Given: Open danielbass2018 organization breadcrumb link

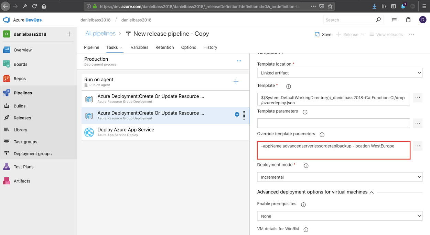Looking at the screenshot, I should tap(95, 20).
